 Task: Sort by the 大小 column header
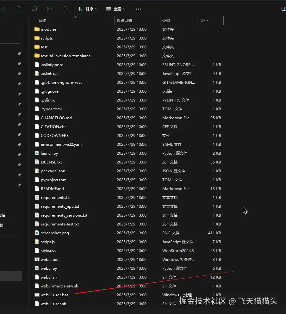coord(204,21)
